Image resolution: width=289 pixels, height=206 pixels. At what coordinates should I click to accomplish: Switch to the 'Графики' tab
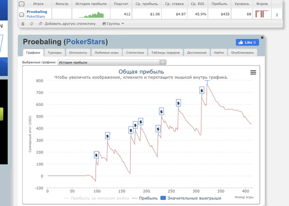tap(33, 52)
